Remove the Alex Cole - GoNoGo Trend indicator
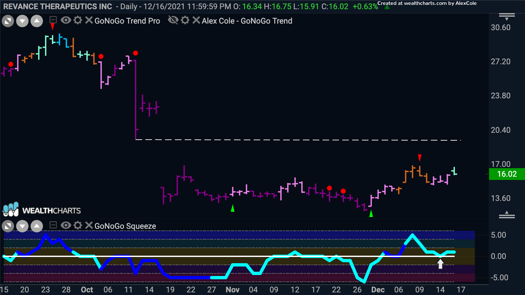 (196, 20)
